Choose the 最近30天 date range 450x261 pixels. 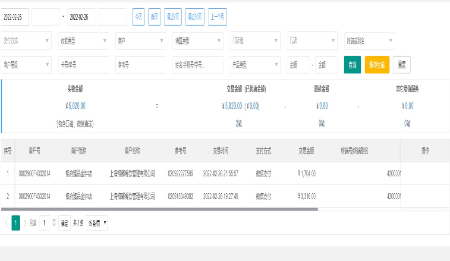pyautogui.click(x=195, y=17)
